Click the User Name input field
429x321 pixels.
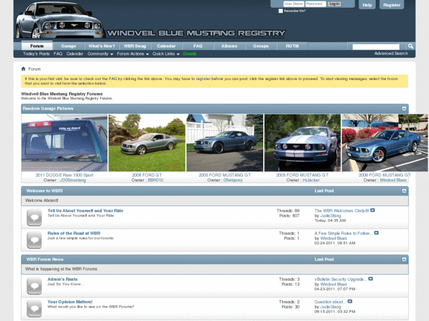293,4
